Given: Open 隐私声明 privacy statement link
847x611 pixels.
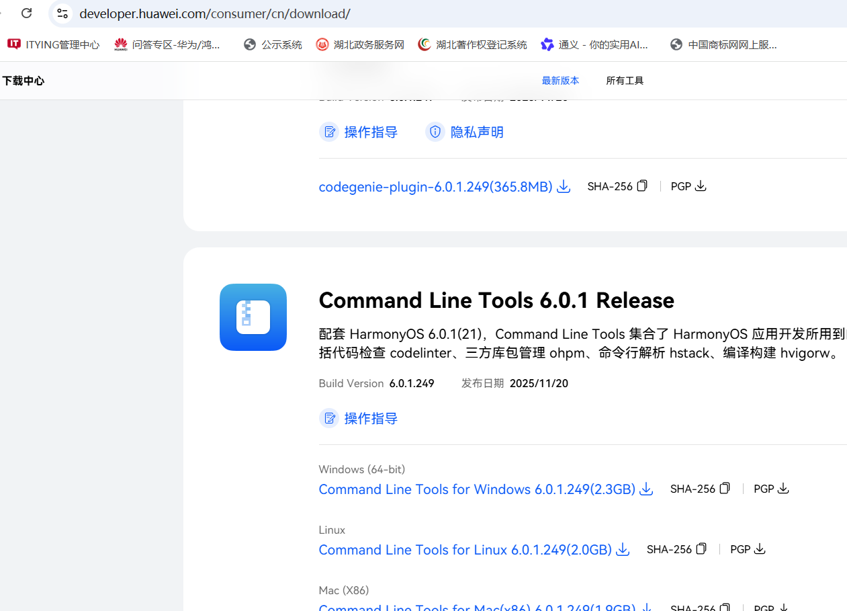Looking at the screenshot, I should pos(465,132).
